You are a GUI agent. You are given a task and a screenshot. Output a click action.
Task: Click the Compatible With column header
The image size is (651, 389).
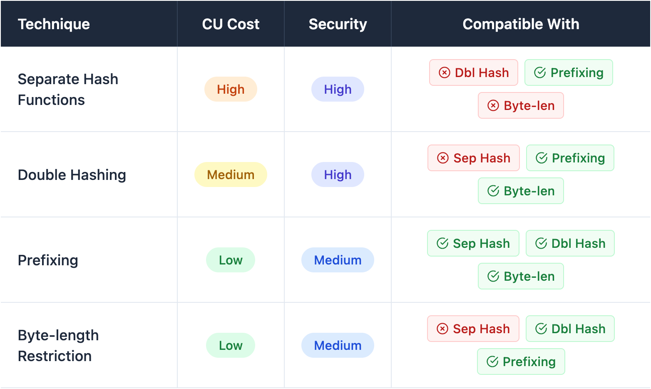[x=521, y=24]
